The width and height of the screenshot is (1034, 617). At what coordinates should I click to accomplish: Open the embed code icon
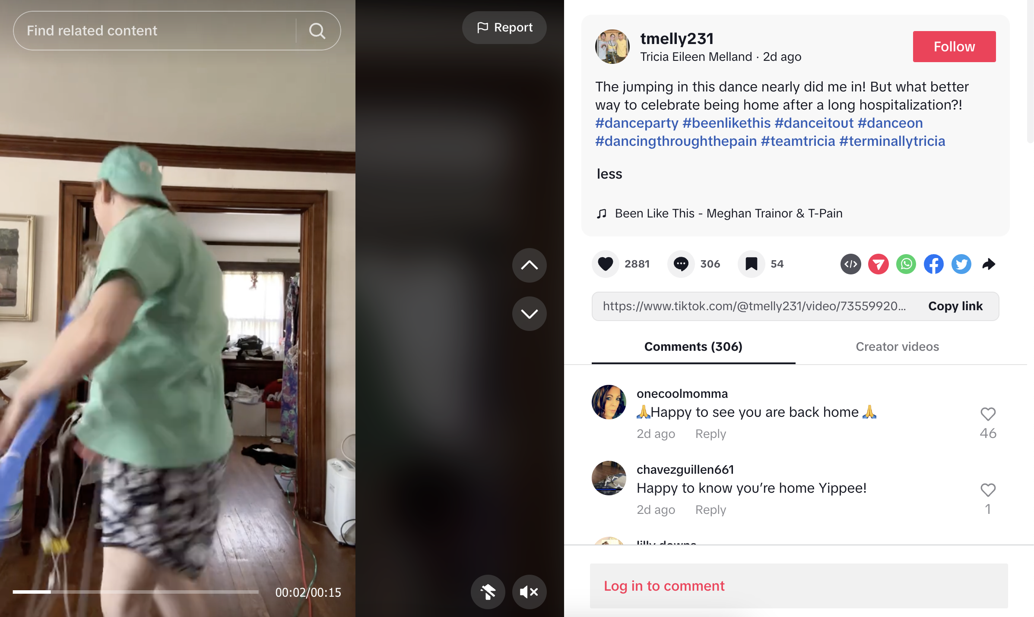tap(850, 264)
